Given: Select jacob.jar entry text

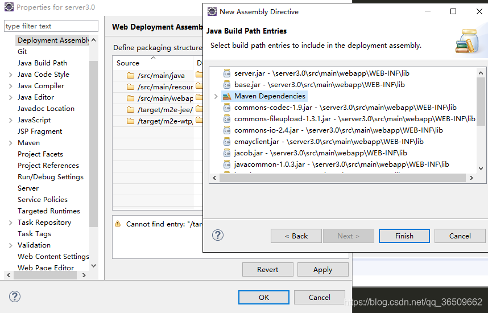Looking at the screenshot, I should point(321,153).
